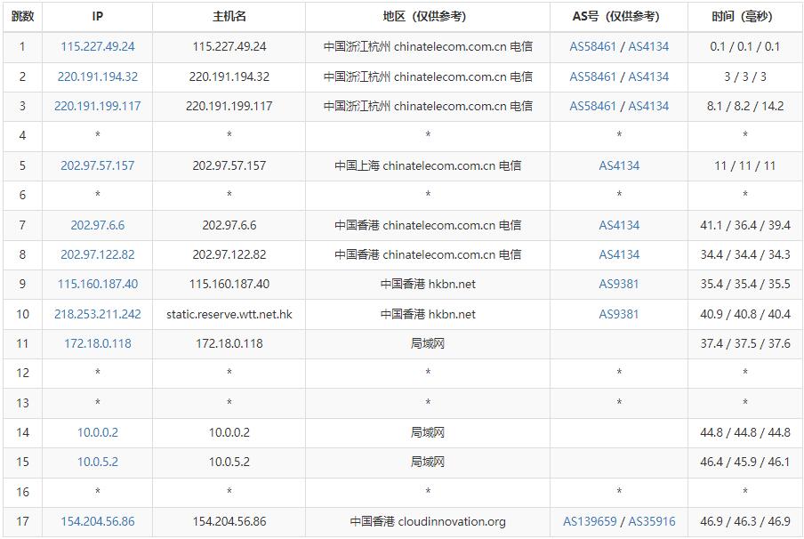Click region 中国香港 cloudinnovation.org
This screenshot has height=539, width=804.
[428, 521]
